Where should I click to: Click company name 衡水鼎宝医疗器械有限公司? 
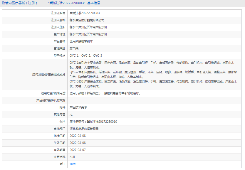[87, 20]
